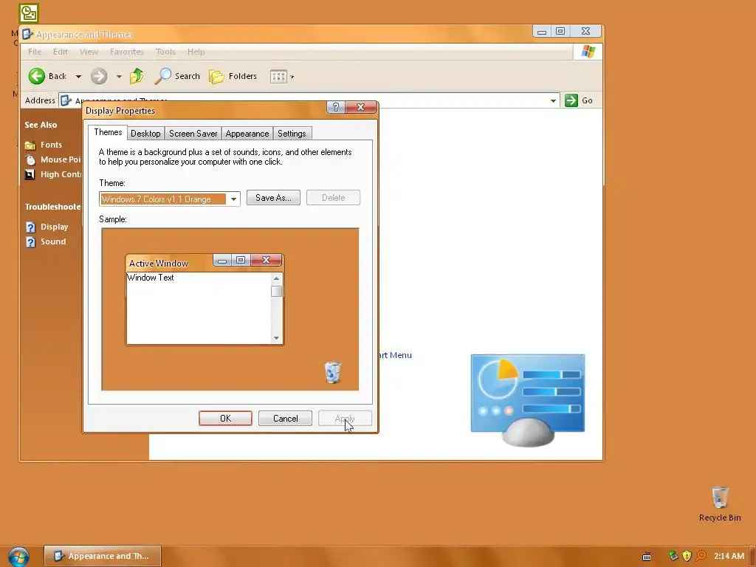This screenshot has height=567, width=756.
Task: Click the Address bar field
Action: (309, 100)
